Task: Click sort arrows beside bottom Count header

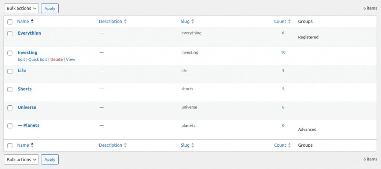Action: 290,145
